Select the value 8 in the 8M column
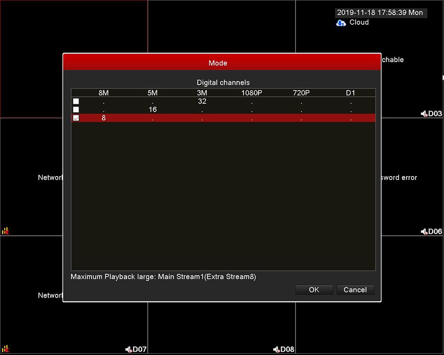The height and width of the screenshot is (355, 444). click(104, 118)
